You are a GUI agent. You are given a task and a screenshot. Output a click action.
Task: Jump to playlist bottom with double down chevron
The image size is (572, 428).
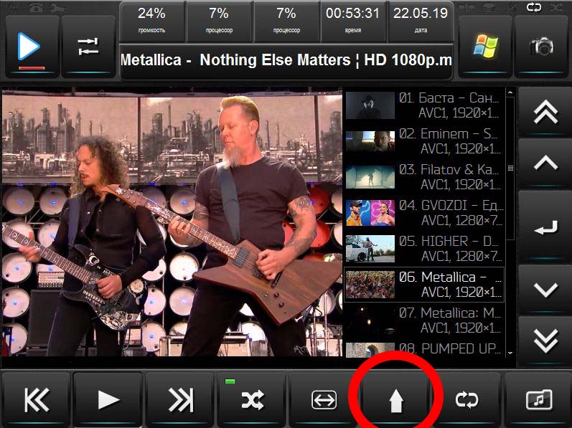click(545, 341)
